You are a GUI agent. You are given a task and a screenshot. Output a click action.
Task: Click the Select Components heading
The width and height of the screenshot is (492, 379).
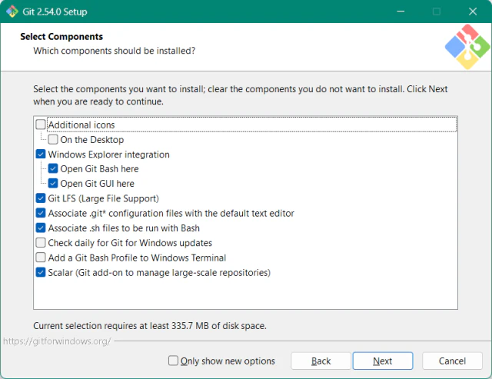pos(61,37)
